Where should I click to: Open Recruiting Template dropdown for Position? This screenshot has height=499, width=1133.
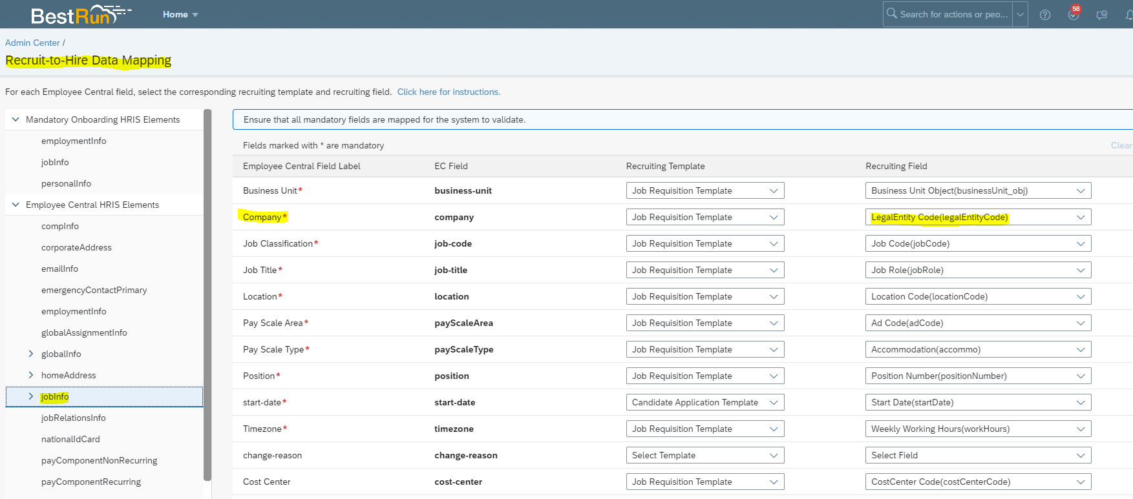(x=705, y=376)
